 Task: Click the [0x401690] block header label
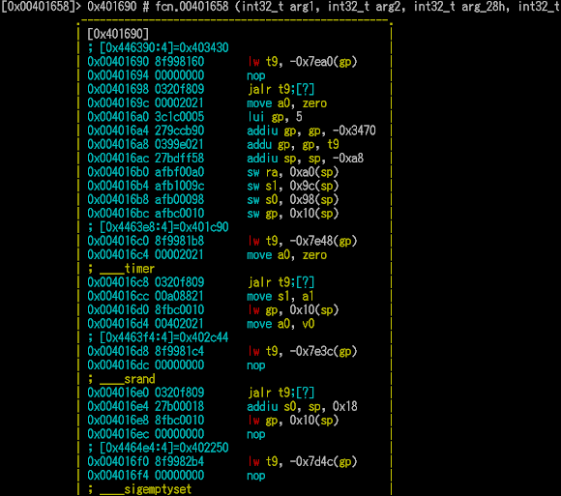point(118,34)
